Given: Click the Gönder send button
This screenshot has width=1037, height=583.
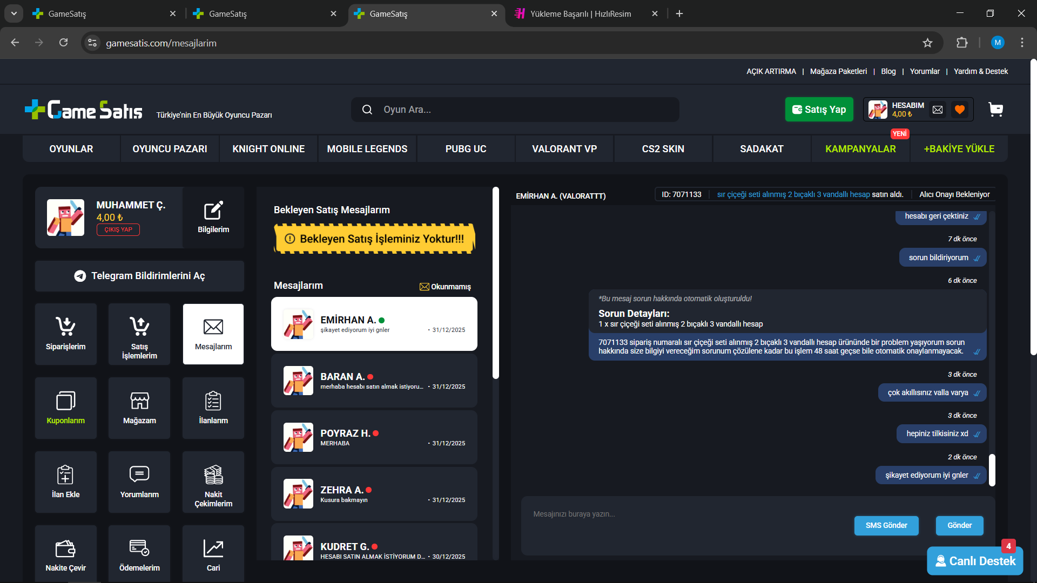Looking at the screenshot, I should (959, 525).
